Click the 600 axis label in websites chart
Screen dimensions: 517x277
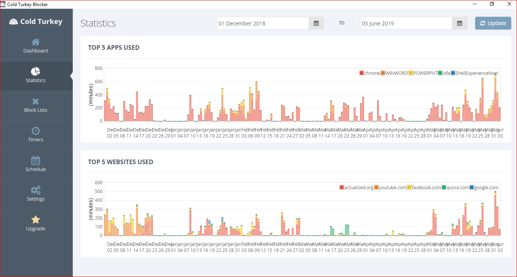click(99, 183)
